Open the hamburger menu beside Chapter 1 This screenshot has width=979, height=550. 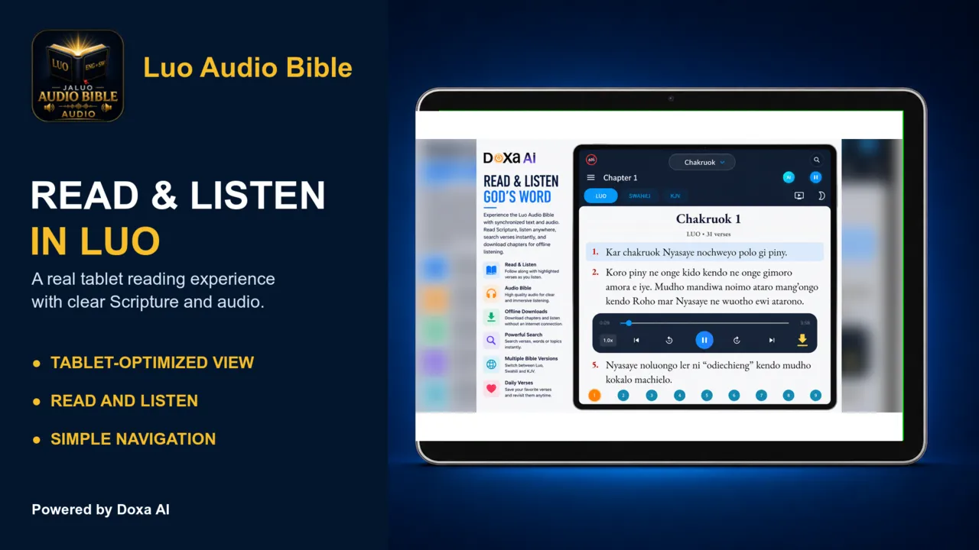point(590,177)
